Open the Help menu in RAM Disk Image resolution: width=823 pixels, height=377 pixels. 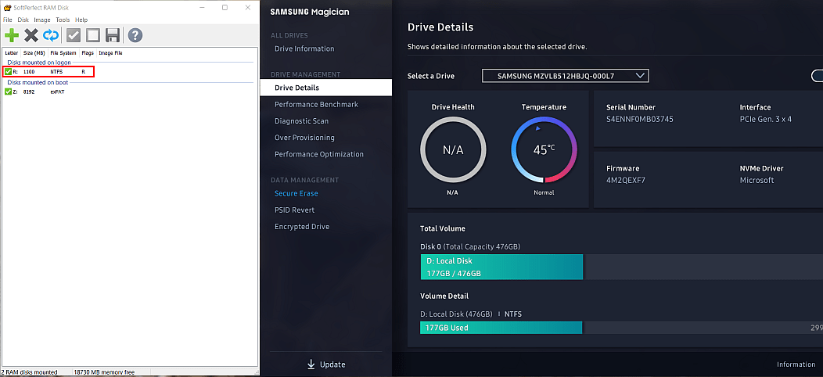(x=81, y=20)
